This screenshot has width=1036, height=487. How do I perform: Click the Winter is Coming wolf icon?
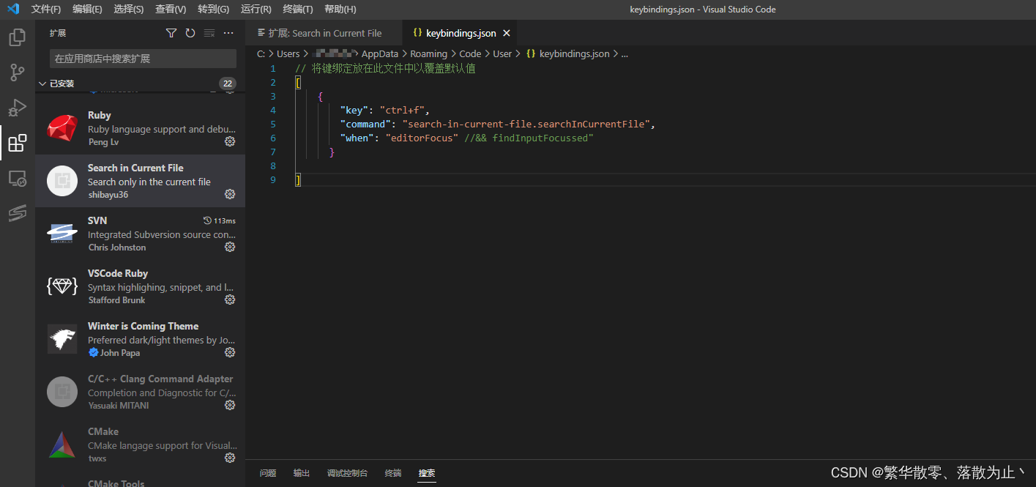62,339
